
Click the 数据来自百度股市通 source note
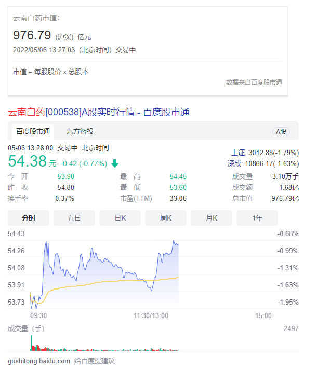(x=254, y=82)
